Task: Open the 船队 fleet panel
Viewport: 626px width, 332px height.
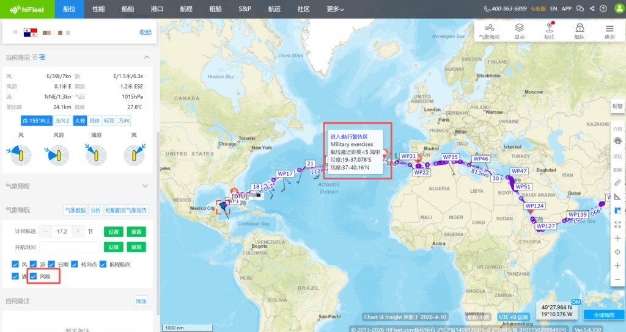Action: [x=579, y=31]
